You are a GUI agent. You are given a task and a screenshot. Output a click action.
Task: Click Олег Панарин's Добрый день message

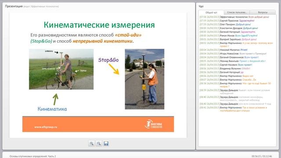(225, 25)
